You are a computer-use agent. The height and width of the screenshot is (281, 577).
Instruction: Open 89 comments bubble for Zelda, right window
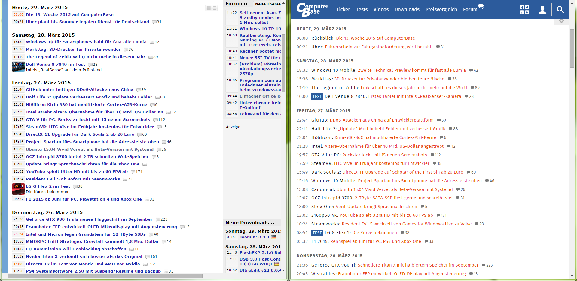point(475,88)
